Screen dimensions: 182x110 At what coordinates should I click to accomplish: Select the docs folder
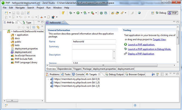click(17, 38)
